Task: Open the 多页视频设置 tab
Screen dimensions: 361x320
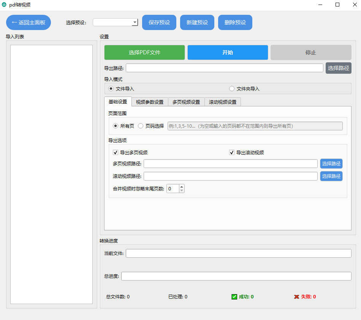Action: pyautogui.click(x=186, y=102)
